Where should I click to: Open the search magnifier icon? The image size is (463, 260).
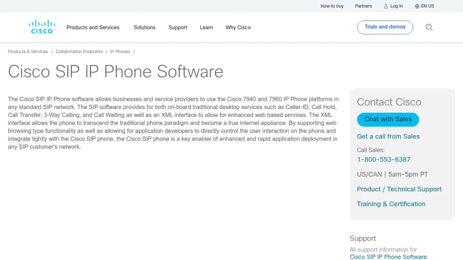429,27
